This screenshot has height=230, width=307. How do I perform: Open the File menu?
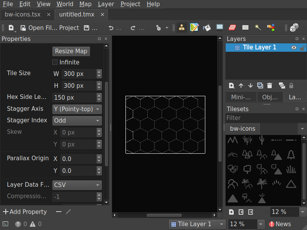[x=8, y=4]
